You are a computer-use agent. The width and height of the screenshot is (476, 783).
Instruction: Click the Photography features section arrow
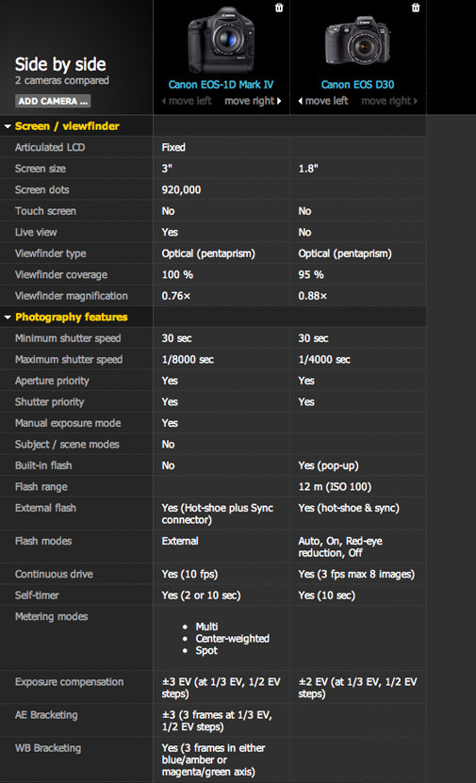[x=8, y=318]
